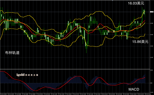The image size is (154, 95).
Task: Select the 布林轨道 text label
Action: [x=12, y=53]
